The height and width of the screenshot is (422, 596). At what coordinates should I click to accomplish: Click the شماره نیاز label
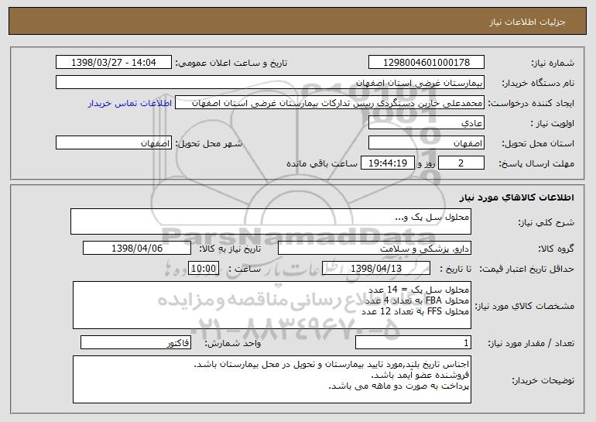pos(553,63)
